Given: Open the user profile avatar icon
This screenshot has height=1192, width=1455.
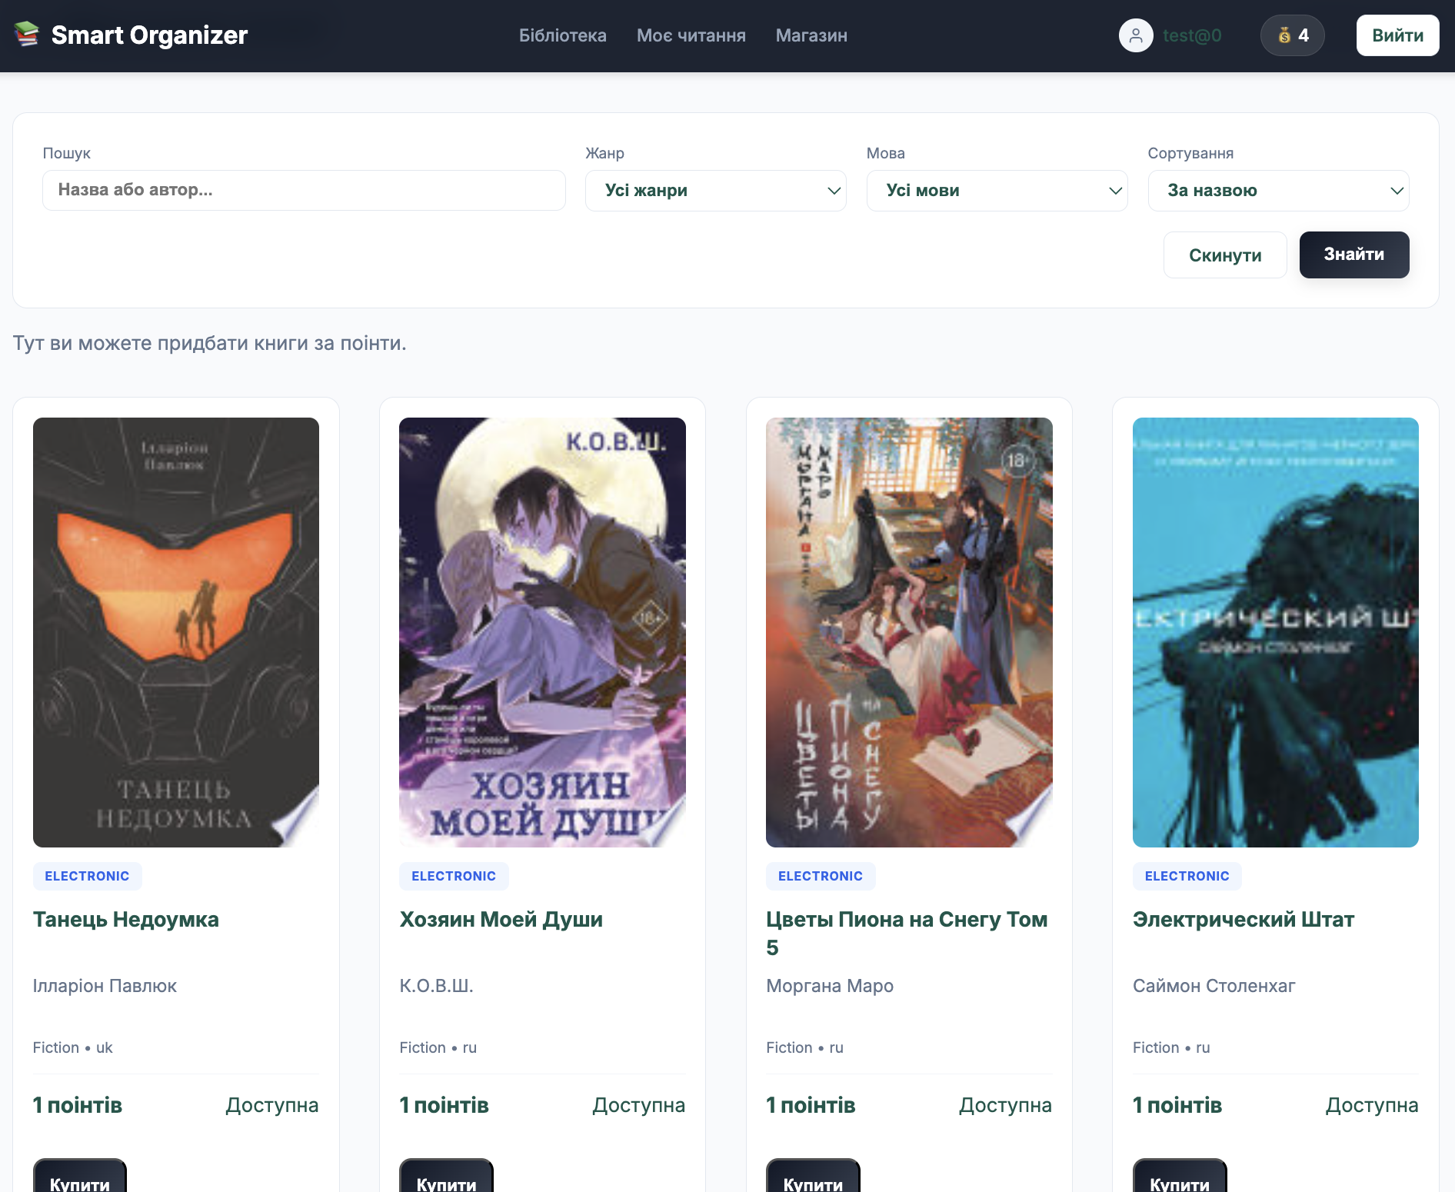Looking at the screenshot, I should tap(1136, 35).
